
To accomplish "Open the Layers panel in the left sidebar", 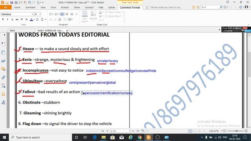I will click(4, 61).
